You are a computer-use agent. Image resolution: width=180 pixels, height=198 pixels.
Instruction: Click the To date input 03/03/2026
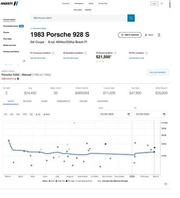click(x=151, y=114)
